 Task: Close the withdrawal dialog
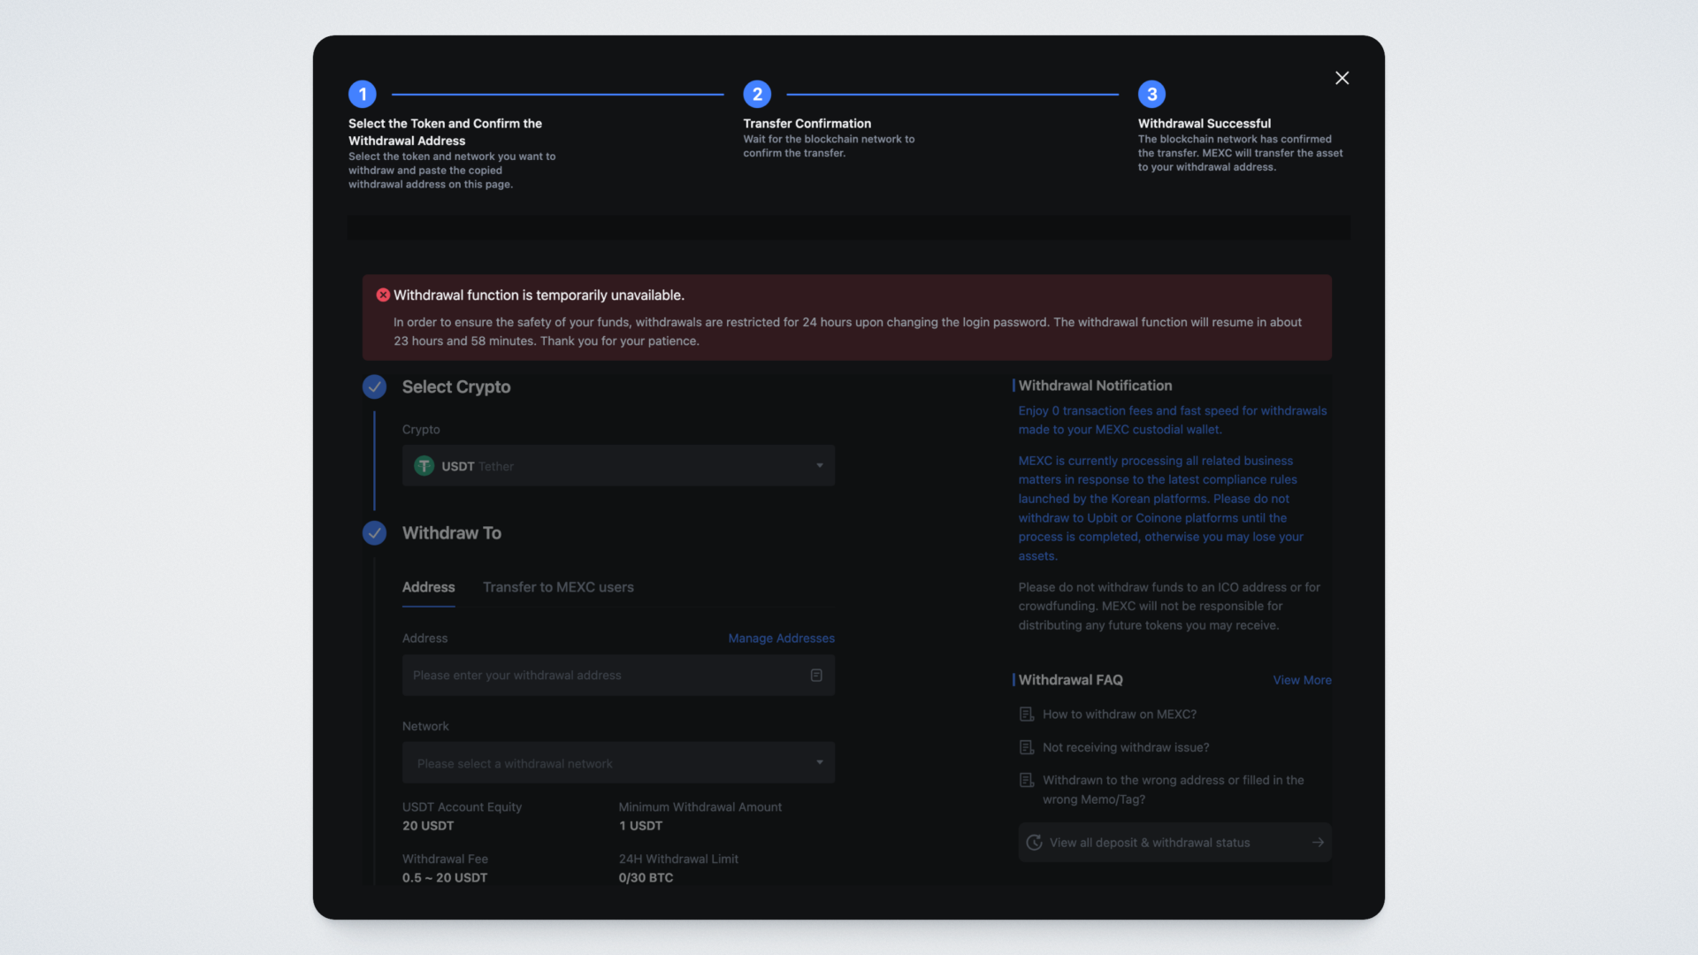coord(1342,79)
